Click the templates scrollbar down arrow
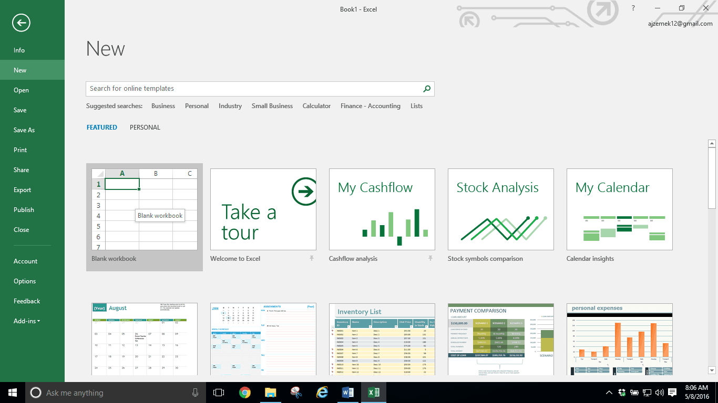The height and width of the screenshot is (403, 718). click(712, 370)
